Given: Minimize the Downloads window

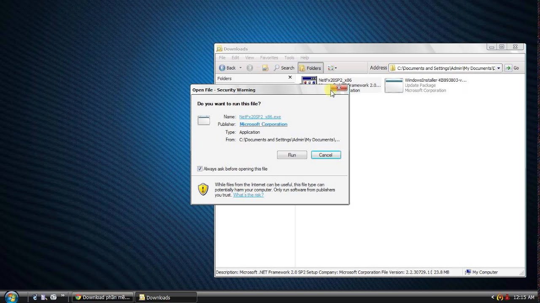Looking at the screenshot, I should [x=491, y=47].
